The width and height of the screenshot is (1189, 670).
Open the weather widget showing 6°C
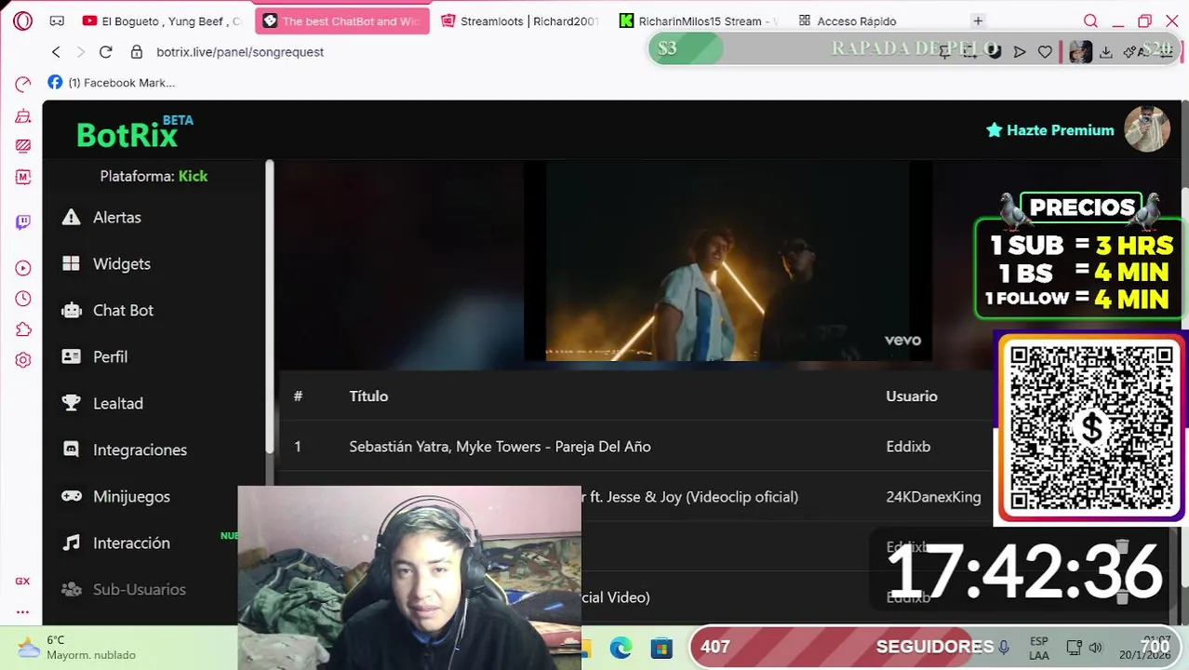point(77,648)
